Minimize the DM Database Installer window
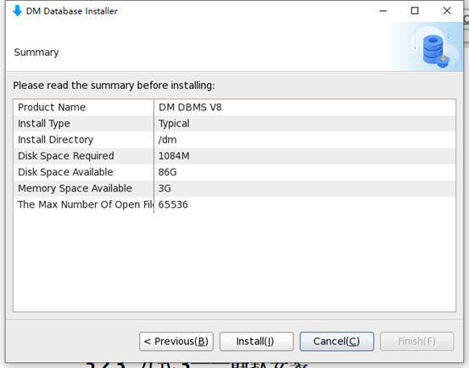 (382, 11)
